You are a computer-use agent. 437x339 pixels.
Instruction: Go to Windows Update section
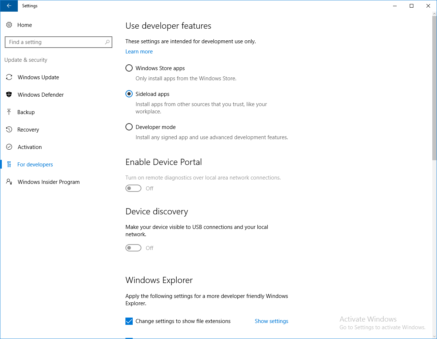click(38, 77)
